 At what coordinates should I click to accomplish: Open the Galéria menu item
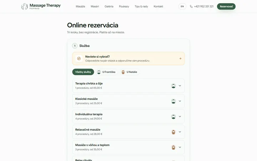click(x=109, y=6)
